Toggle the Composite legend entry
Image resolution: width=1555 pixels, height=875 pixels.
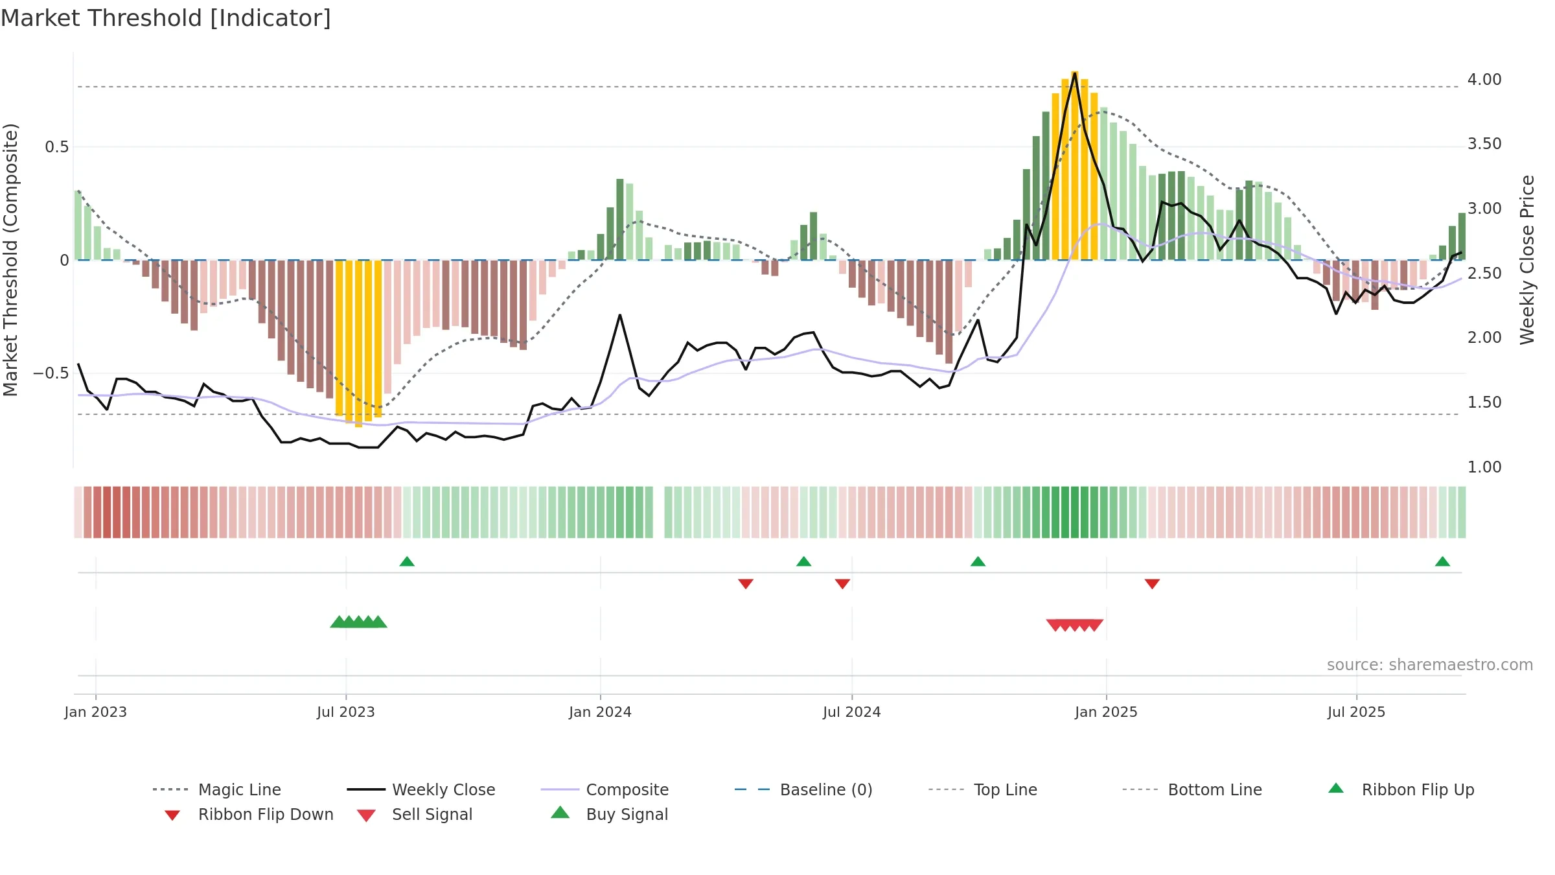coord(605,789)
